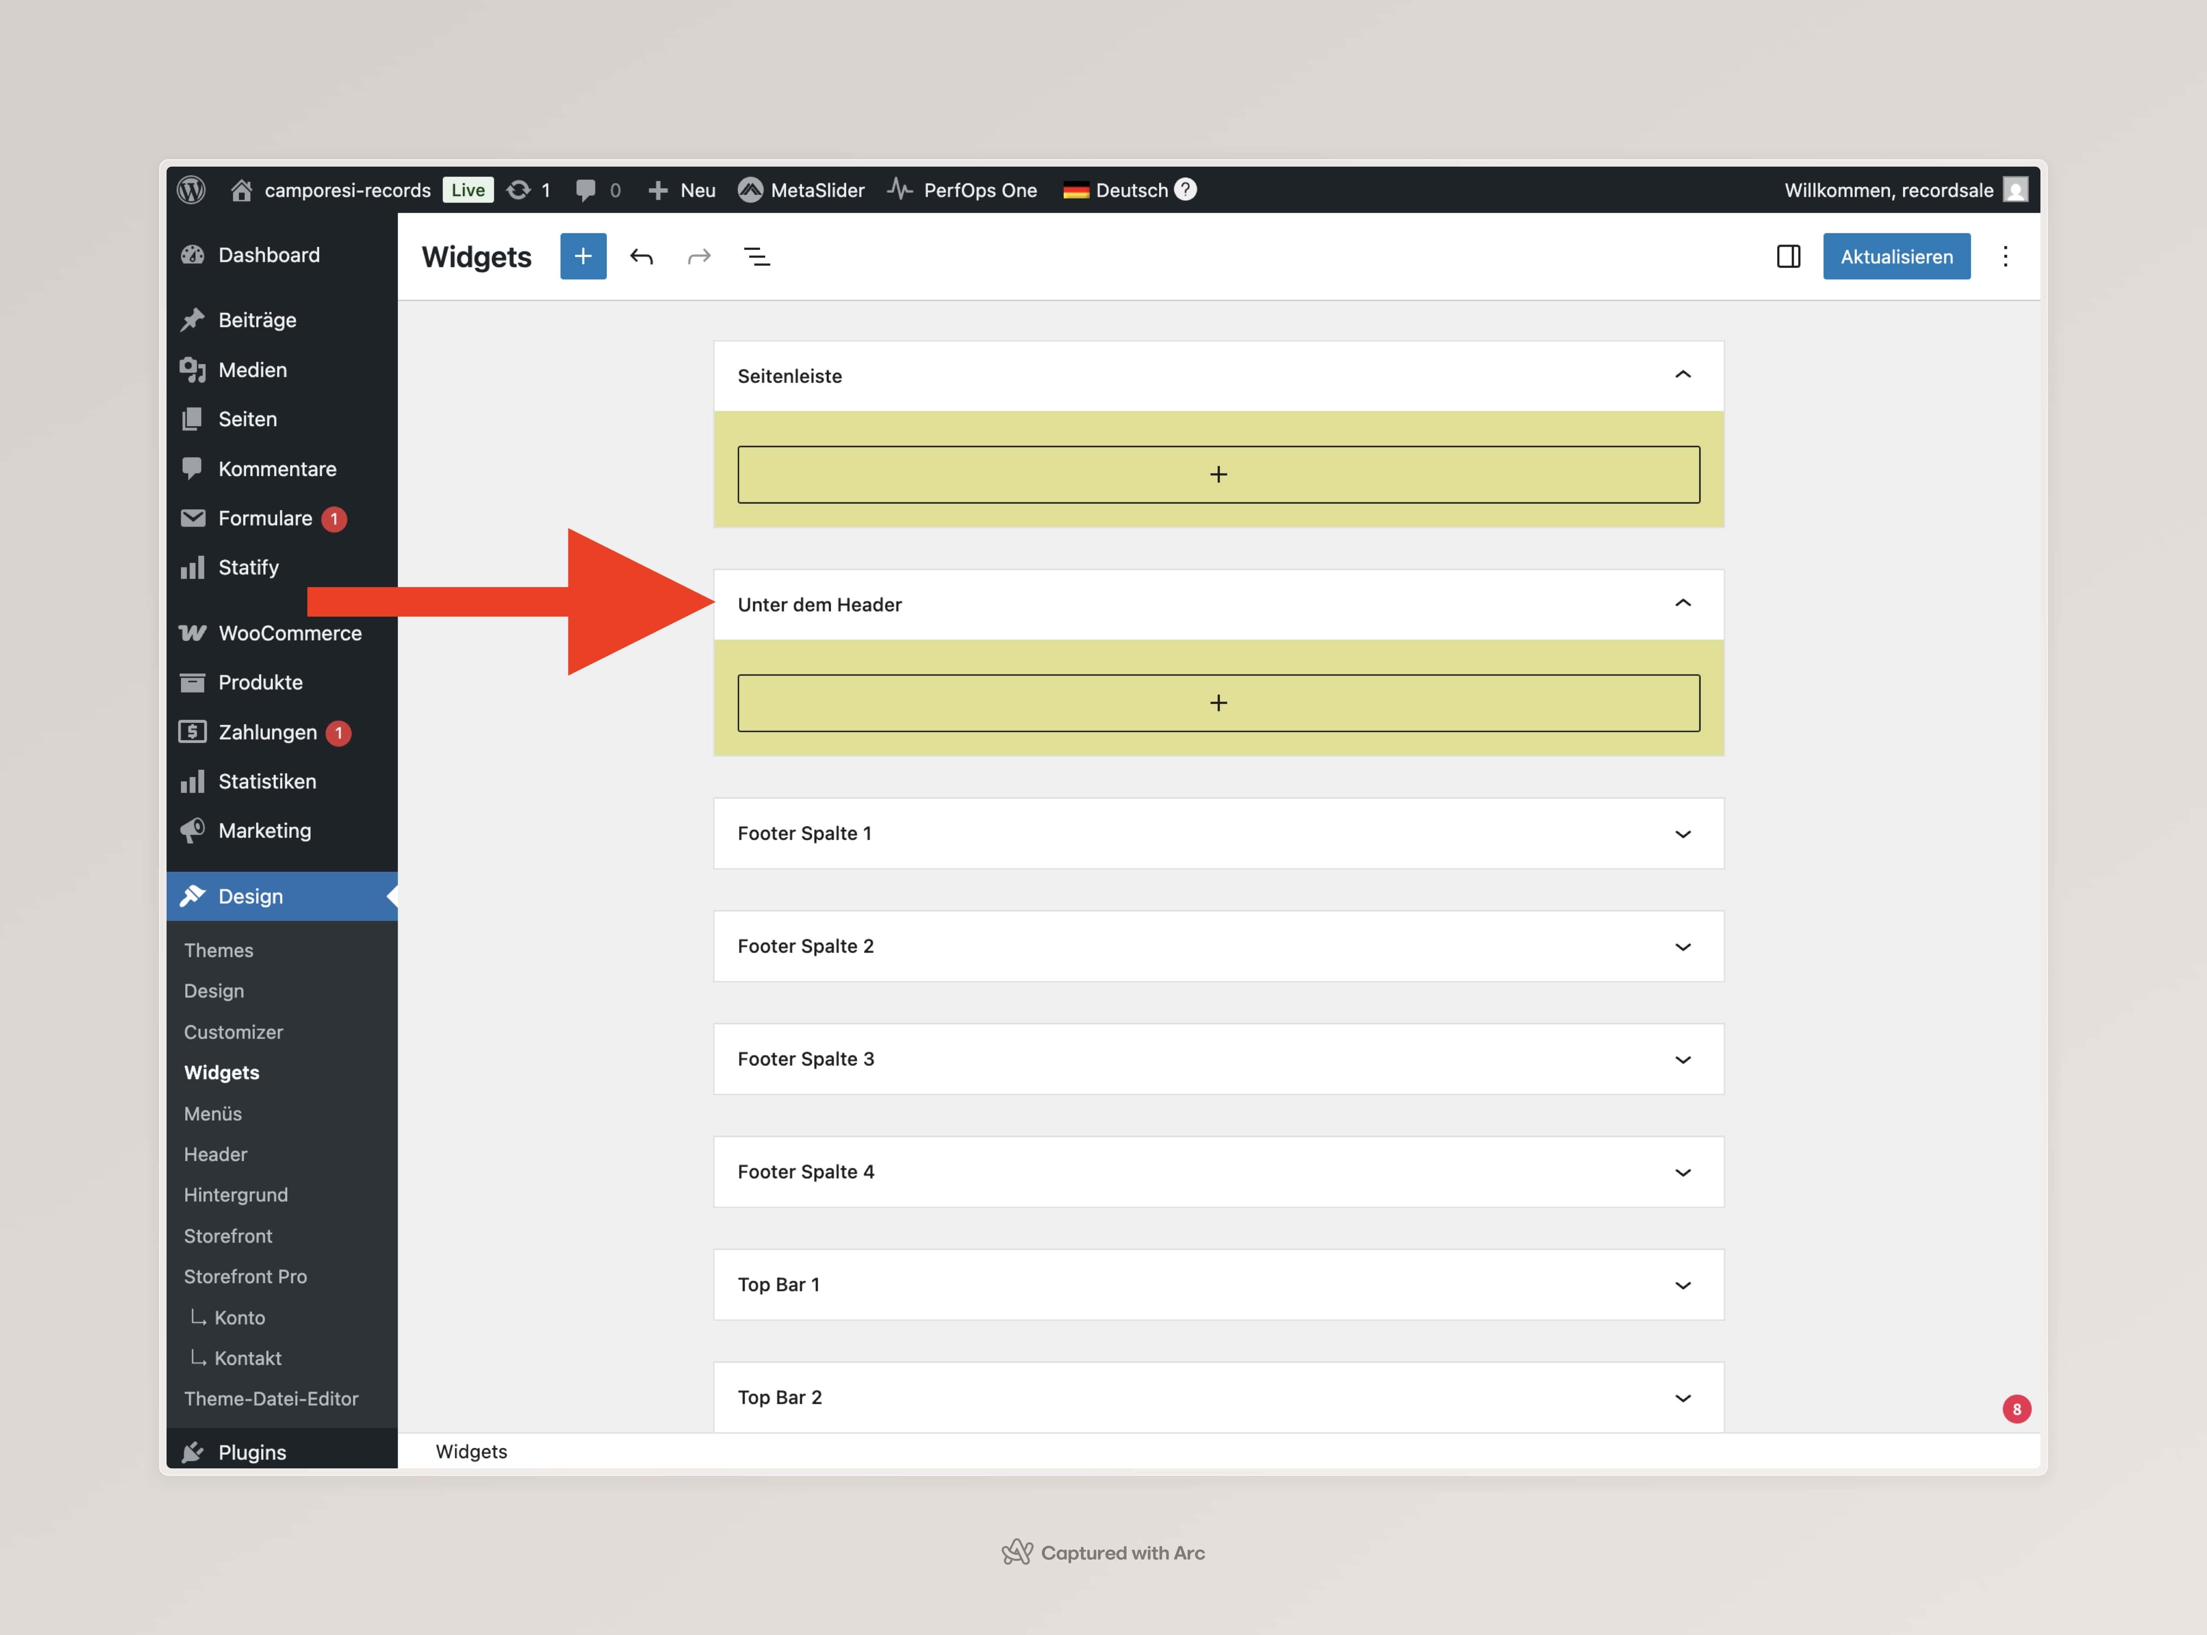Open Medien in the sidebar
The width and height of the screenshot is (2207, 1635).
[x=282, y=369]
